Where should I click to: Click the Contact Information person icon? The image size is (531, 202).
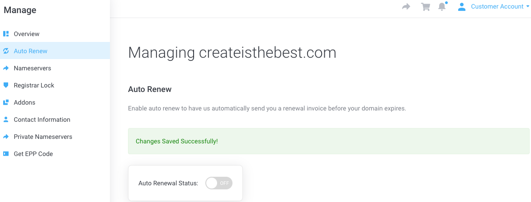(6, 119)
